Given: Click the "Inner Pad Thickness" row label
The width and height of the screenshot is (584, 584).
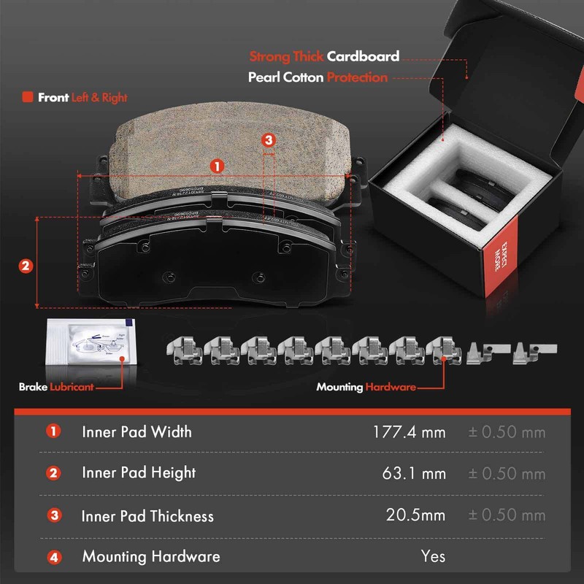Looking at the screenshot, I should click(x=147, y=516).
